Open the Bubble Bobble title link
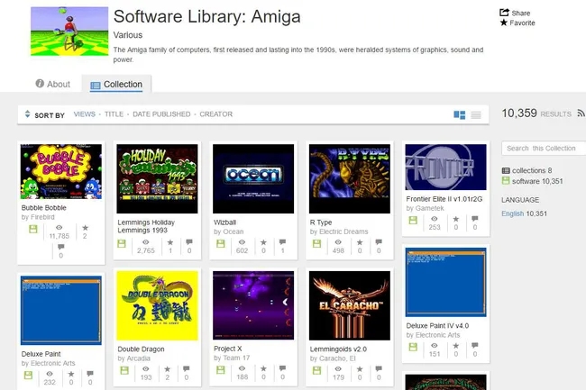The image size is (586, 390). (44, 207)
